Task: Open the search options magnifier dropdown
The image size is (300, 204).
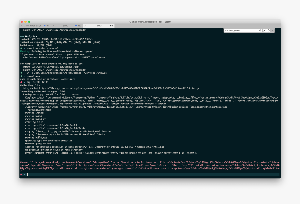Action: coord(226,30)
